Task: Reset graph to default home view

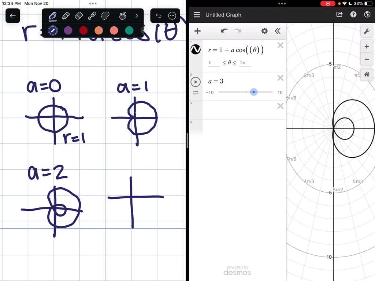Action: tap(367, 74)
